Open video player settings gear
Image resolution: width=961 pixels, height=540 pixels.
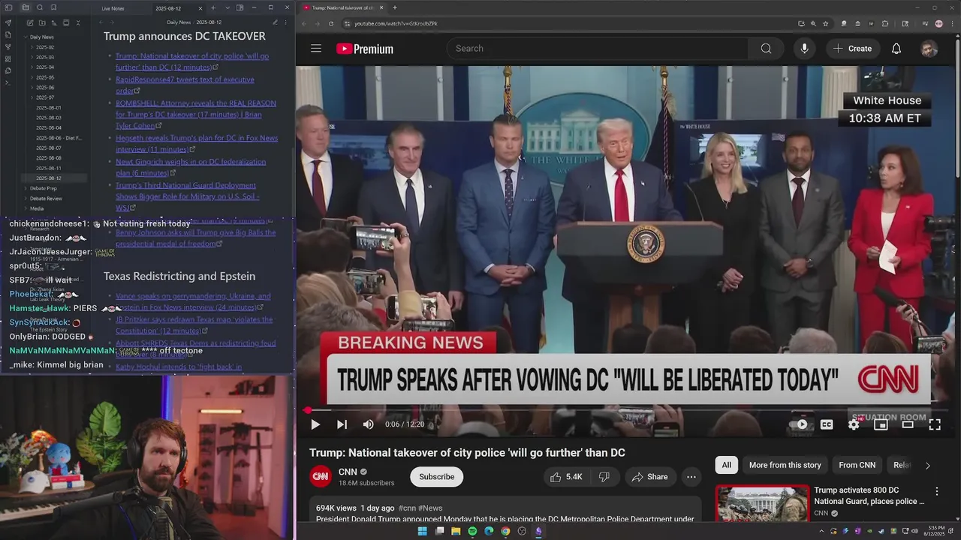pyautogui.click(x=854, y=424)
